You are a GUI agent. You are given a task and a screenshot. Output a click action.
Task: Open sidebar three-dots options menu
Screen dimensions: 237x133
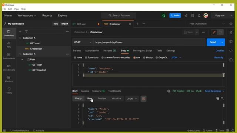(x=67, y=31)
